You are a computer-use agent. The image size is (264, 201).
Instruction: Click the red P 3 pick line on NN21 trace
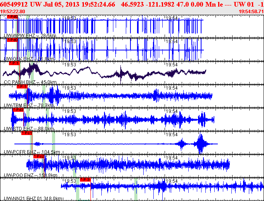(x=90, y=190)
